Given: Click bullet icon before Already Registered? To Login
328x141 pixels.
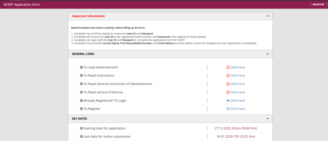Looking at the screenshot, I should coord(81,101).
